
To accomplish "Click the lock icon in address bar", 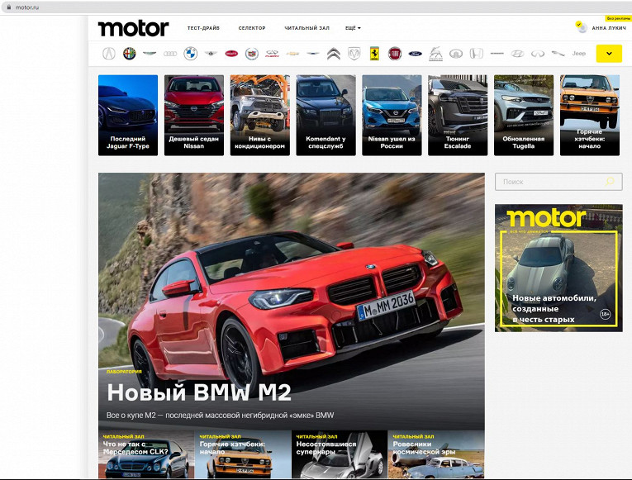I will click(9, 7).
